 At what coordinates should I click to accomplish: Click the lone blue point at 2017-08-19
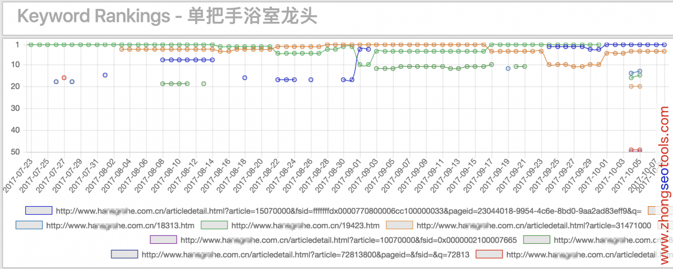coord(245,78)
